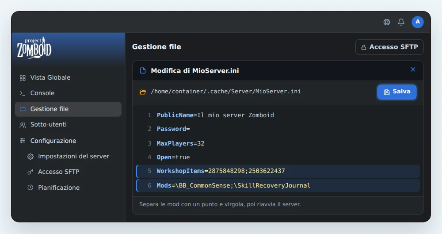Click the clock icon for Pianificazione

tap(30, 188)
